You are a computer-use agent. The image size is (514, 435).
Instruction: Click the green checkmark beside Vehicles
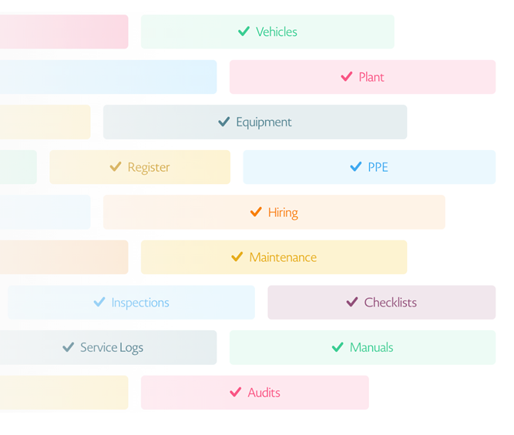[244, 32]
